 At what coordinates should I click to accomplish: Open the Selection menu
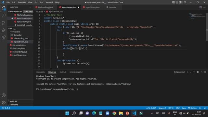click(22, 2)
